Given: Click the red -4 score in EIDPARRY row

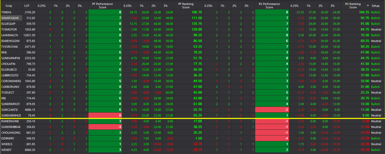Looking at the screenshot, I should (271, 139).
